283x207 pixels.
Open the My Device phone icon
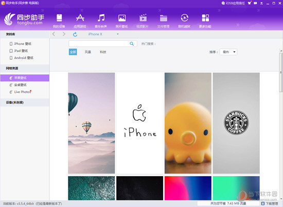coord(59,18)
